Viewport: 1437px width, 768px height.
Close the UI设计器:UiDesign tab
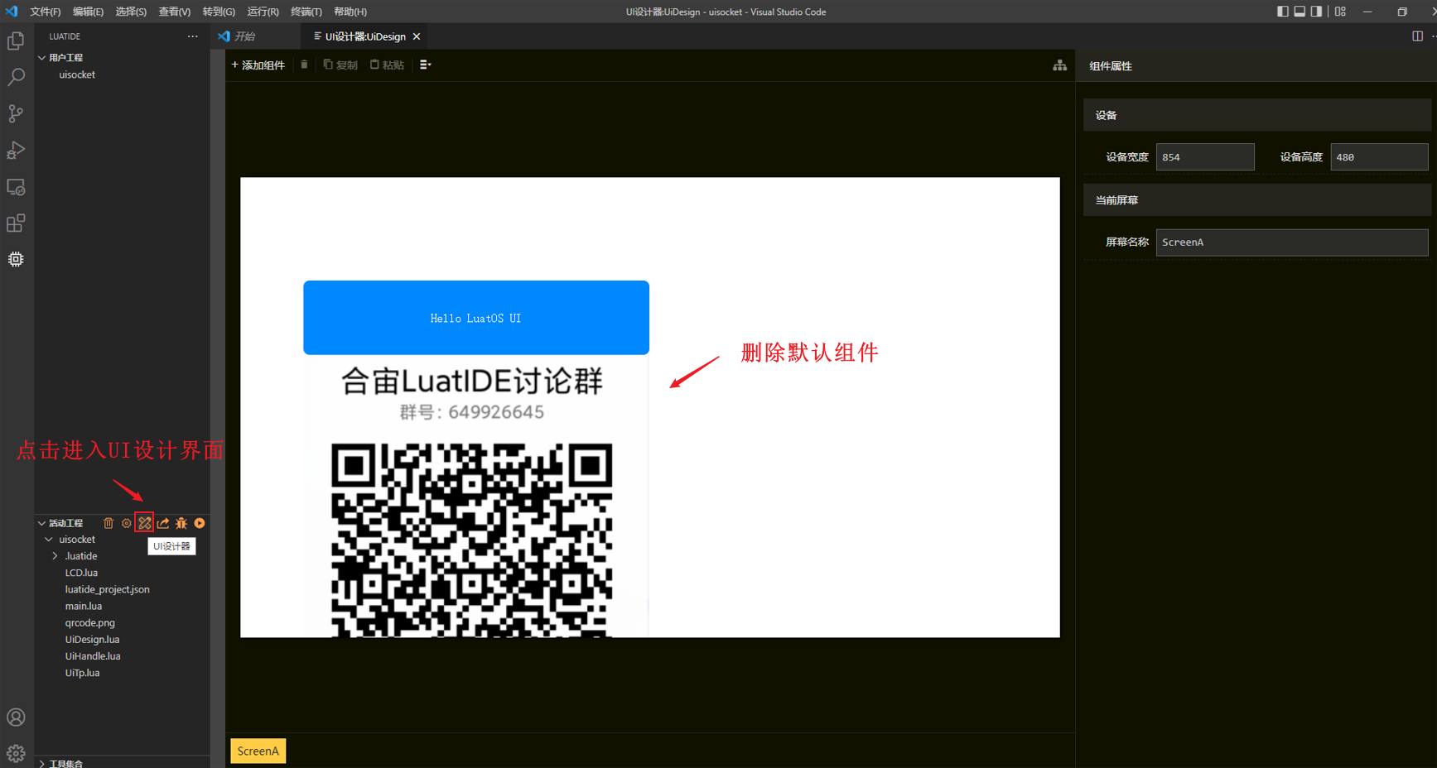click(417, 36)
